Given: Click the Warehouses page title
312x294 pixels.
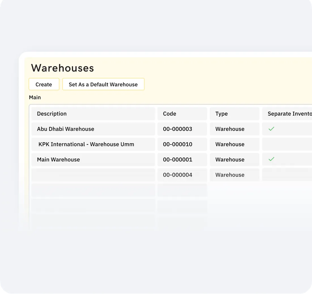Looking at the screenshot, I should (x=62, y=68).
